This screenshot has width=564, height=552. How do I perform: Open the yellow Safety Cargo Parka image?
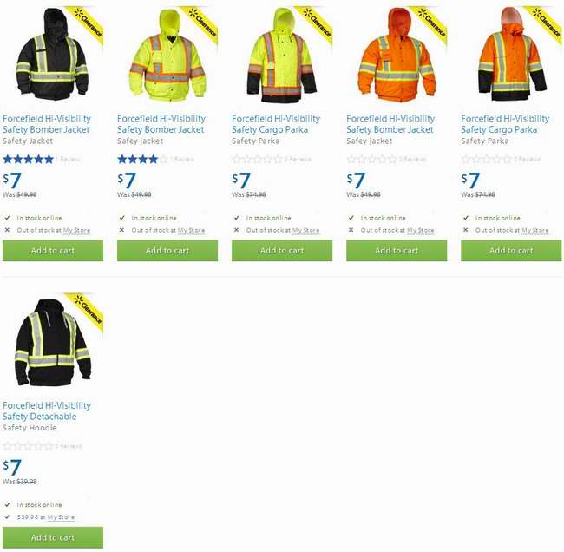282,55
